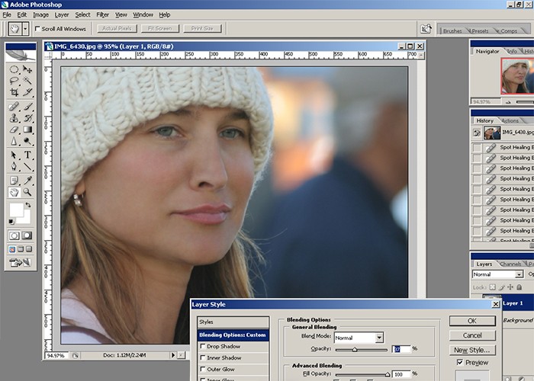Switch to the Info tab
This screenshot has height=381, width=534.
click(x=512, y=51)
